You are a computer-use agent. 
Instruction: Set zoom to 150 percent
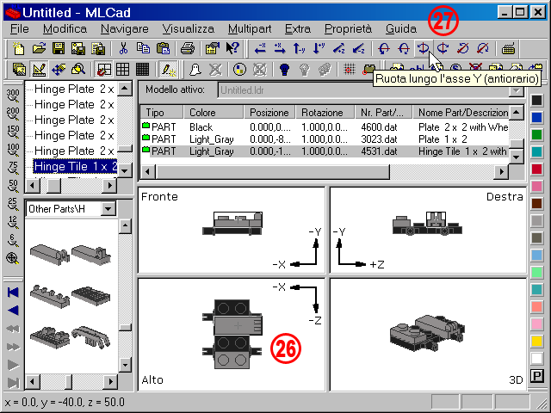(13, 132)
